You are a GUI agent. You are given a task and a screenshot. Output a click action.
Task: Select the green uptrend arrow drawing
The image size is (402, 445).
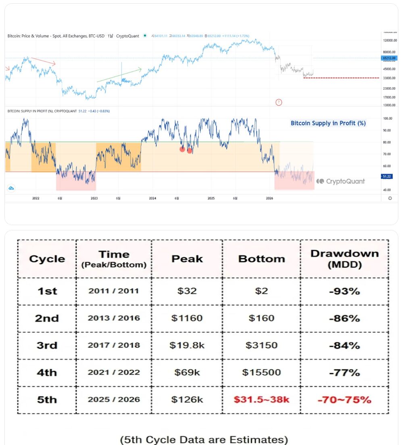[x=119, y=75]
